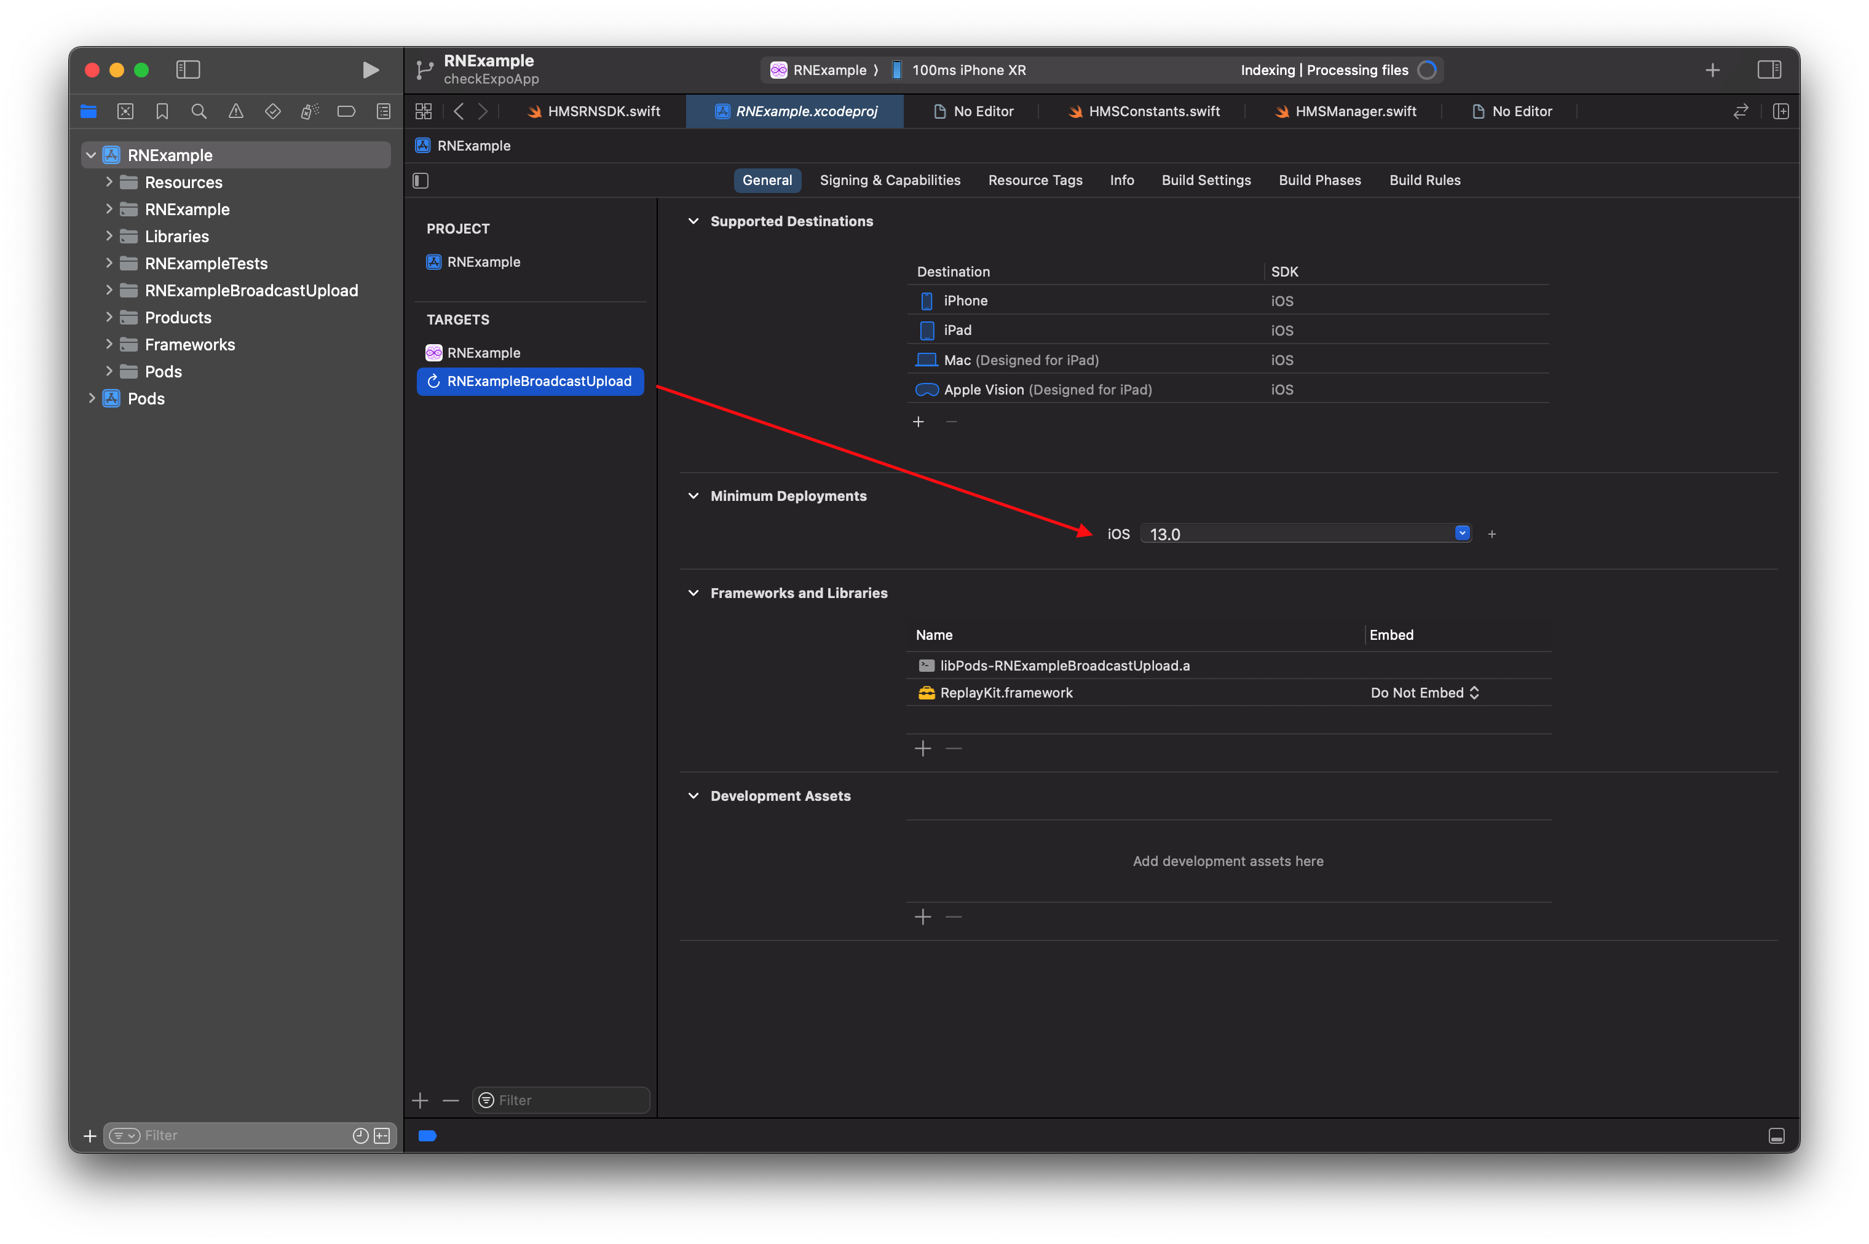1869x1244 pixels.
Task: Open the Signing & Capabilities tab
Action: point(890,180)
